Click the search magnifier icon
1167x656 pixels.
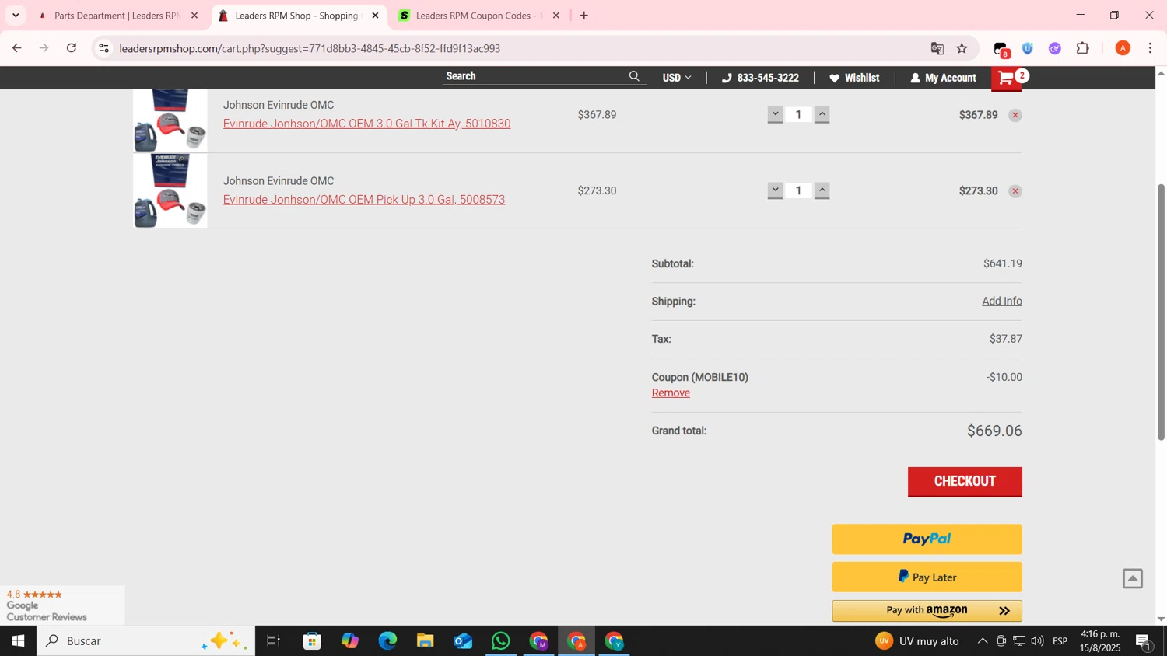pos(634,76)
